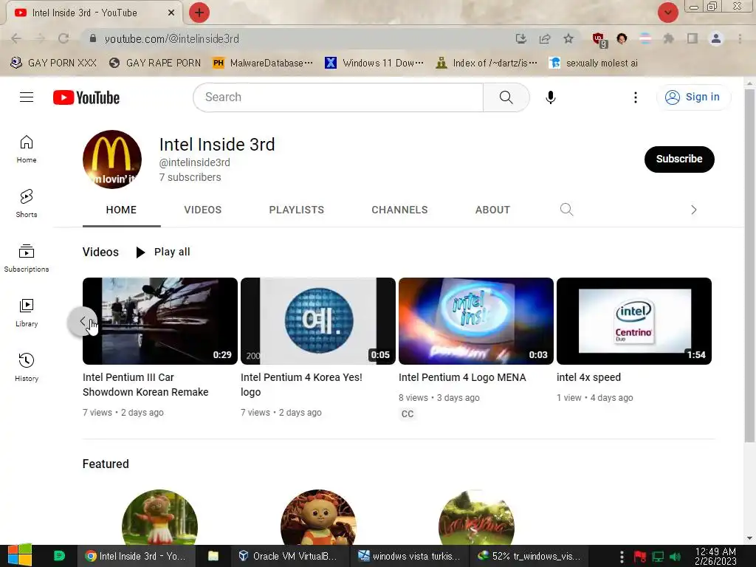Switch to the ABOUT tab
The image size is (756, 567).
492,210
